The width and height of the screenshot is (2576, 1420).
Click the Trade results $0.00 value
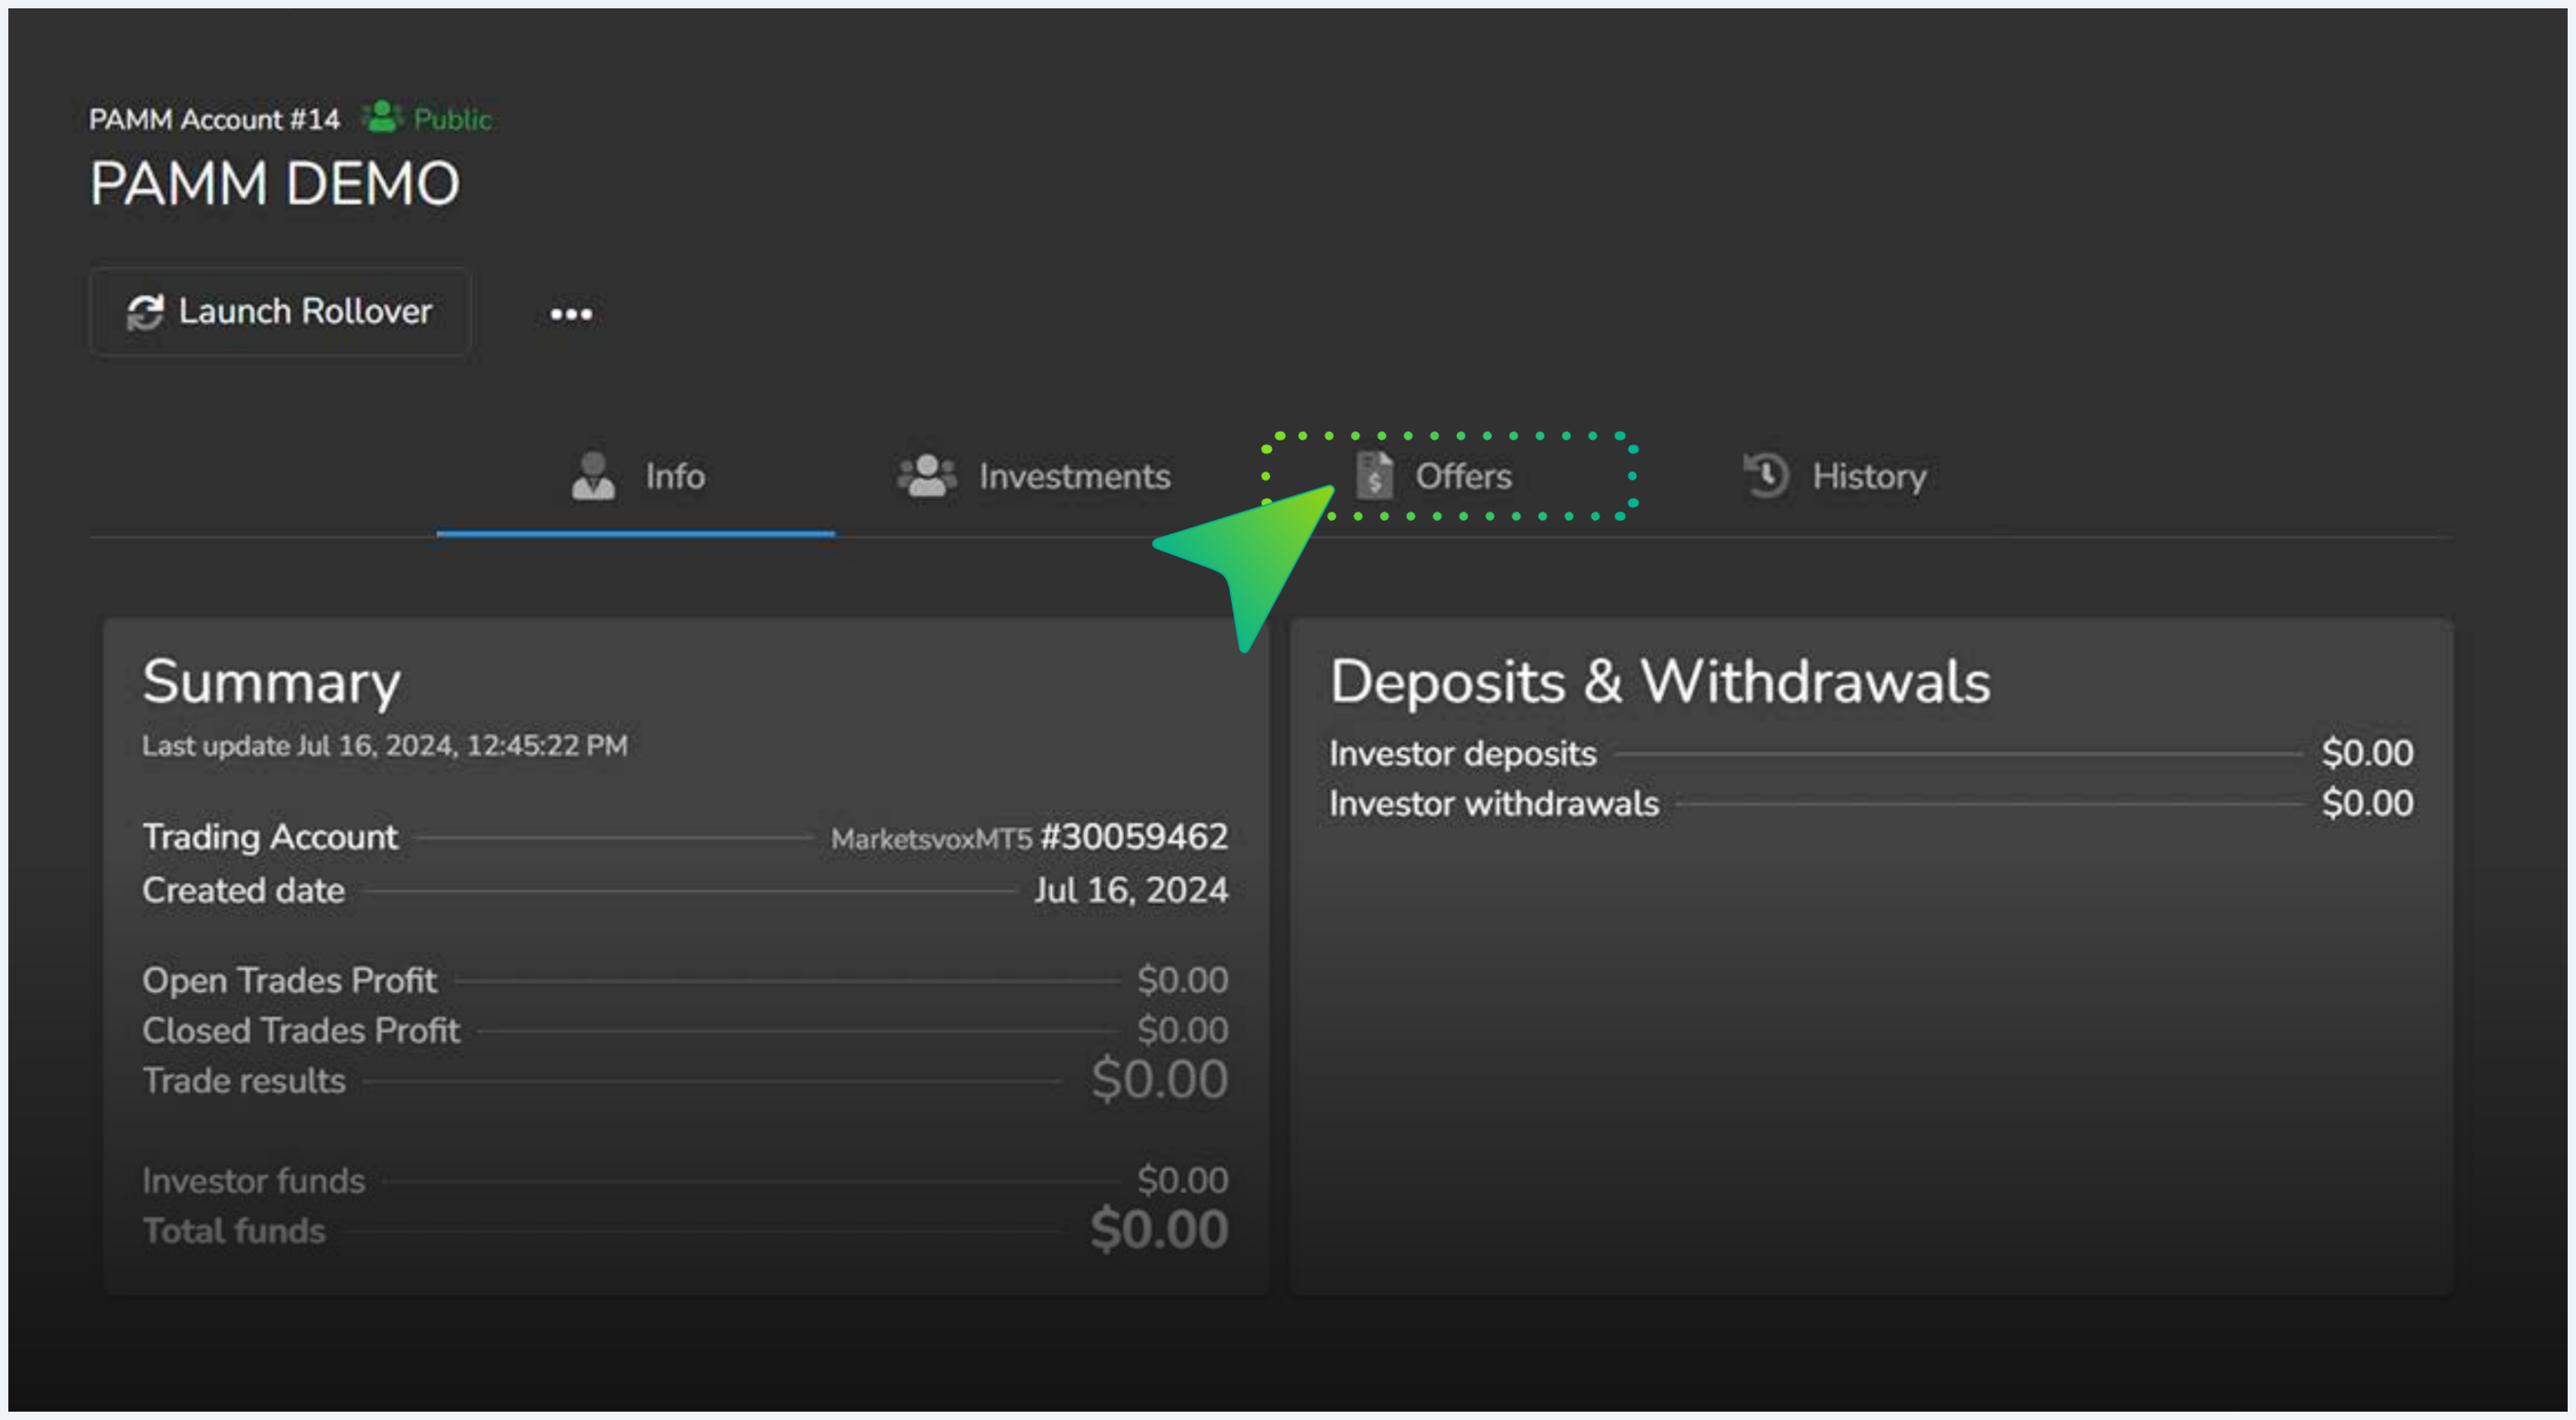[x=1160, y=1080]
